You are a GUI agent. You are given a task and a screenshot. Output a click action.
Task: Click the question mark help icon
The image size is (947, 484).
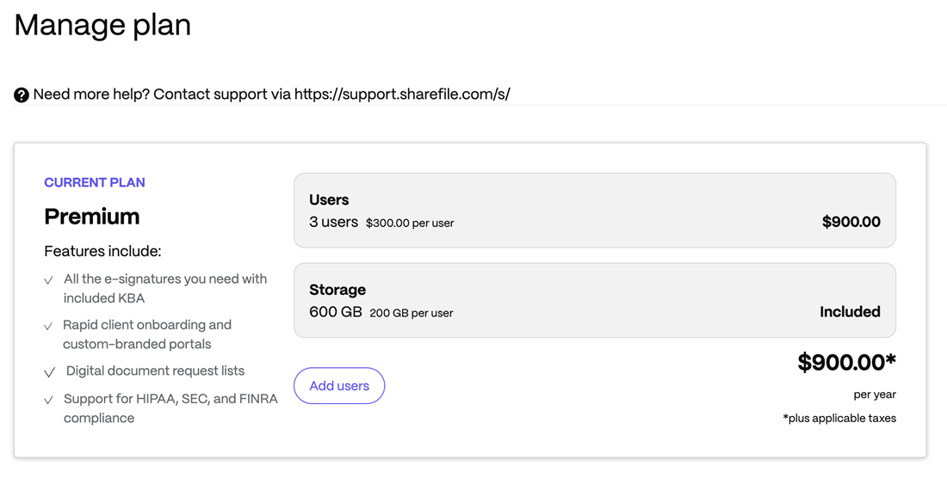point(22,95)
